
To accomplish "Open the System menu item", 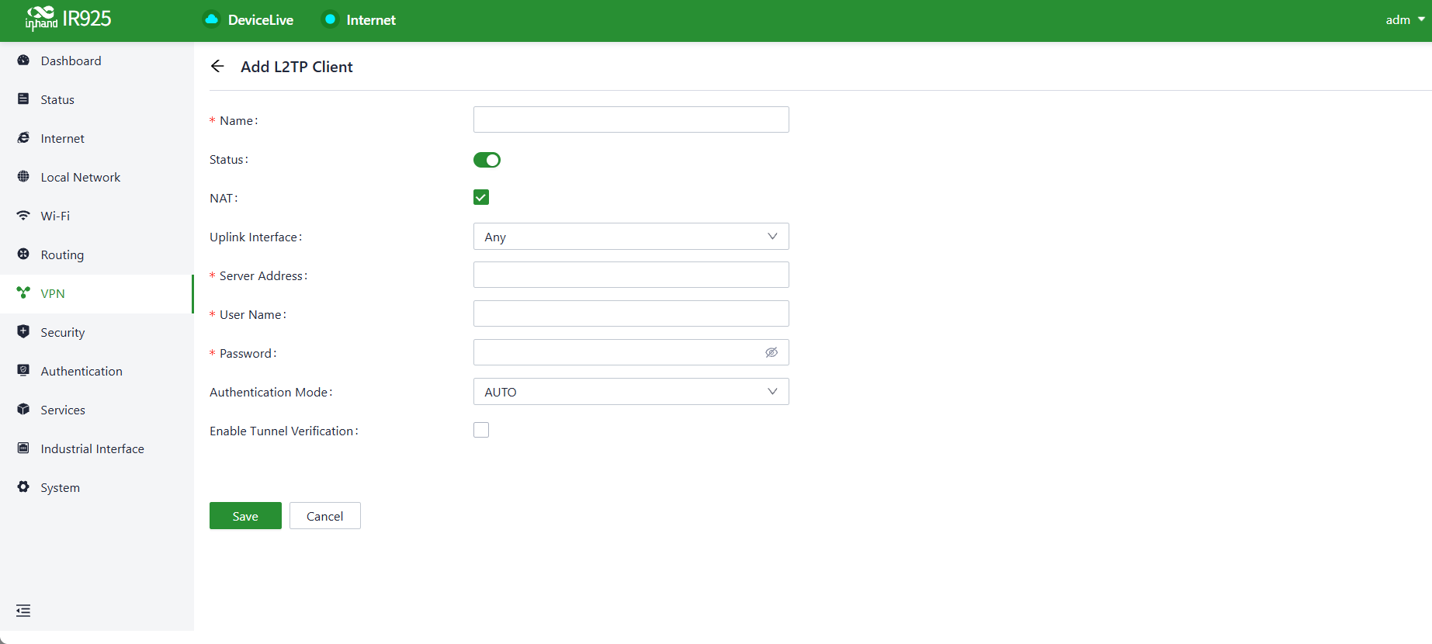I will click(x=97, y=487).
